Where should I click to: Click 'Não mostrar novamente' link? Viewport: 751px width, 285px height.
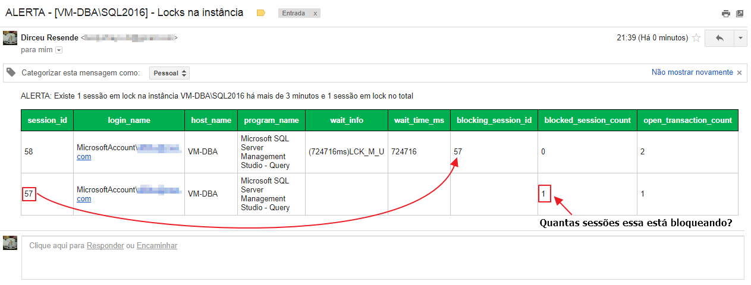coord(692,72)
